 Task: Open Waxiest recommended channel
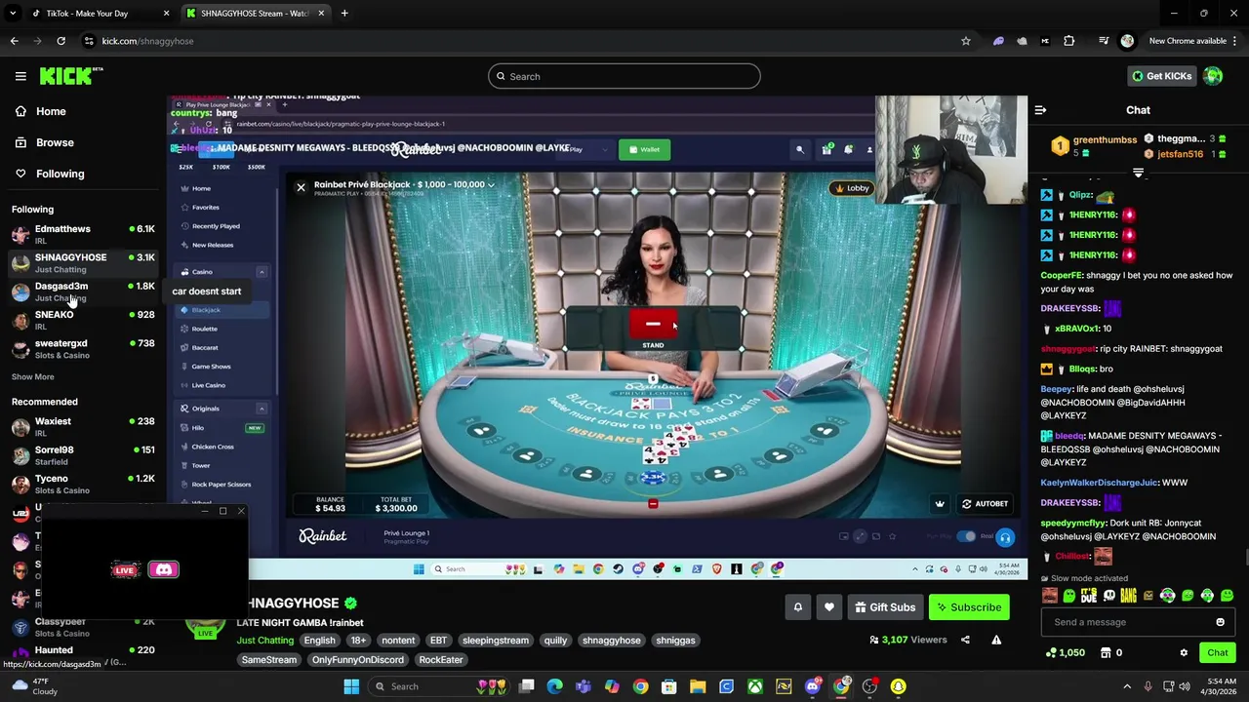pyautogui.click(x=83, y=426)
